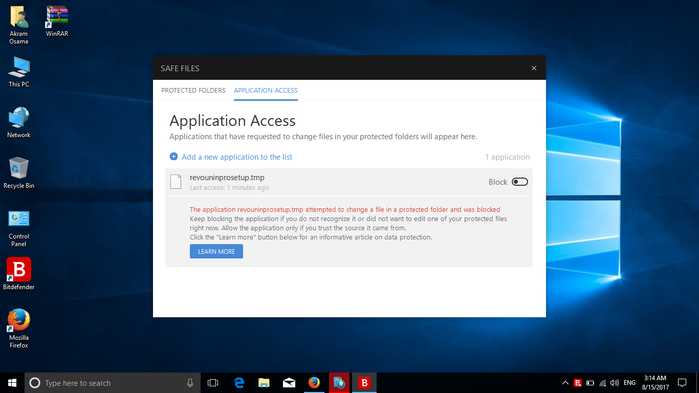Open the volume control in system tray
The image size is (699, 393).
click(615, 383)
